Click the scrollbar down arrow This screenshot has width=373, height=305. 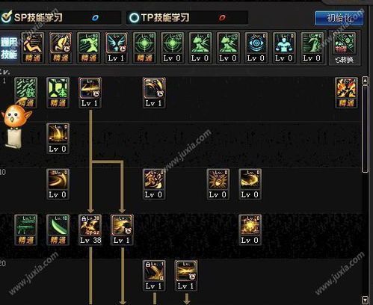365,300
